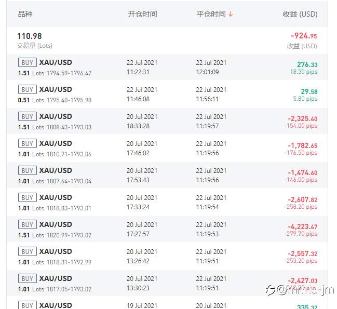Select the -2,607.82 loss amount

[x=303, y=199]
